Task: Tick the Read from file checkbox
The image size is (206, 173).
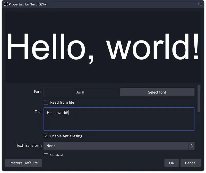Action: tap(46, 102)
